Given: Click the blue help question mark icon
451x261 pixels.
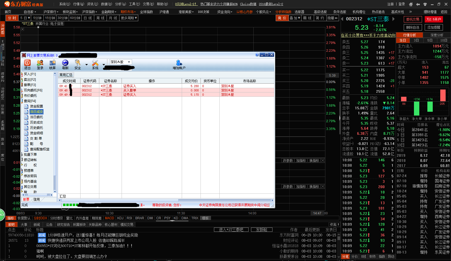Looking at the screenshot, I should pos(257,55).
